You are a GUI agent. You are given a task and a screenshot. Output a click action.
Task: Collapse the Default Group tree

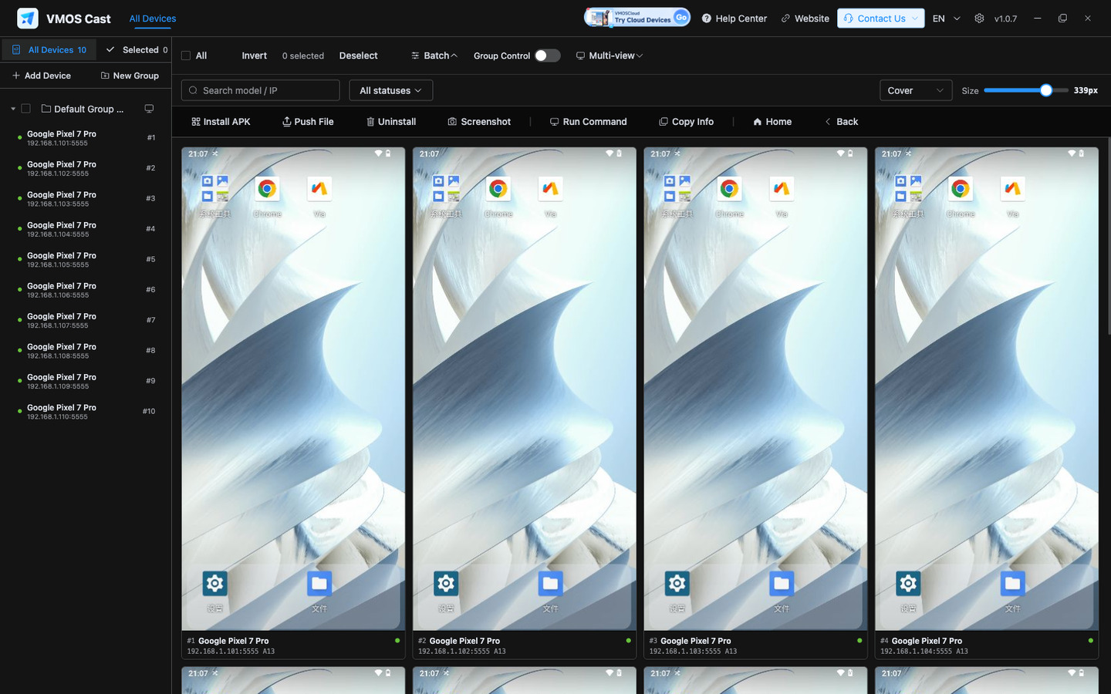click(x=13, y=109)
